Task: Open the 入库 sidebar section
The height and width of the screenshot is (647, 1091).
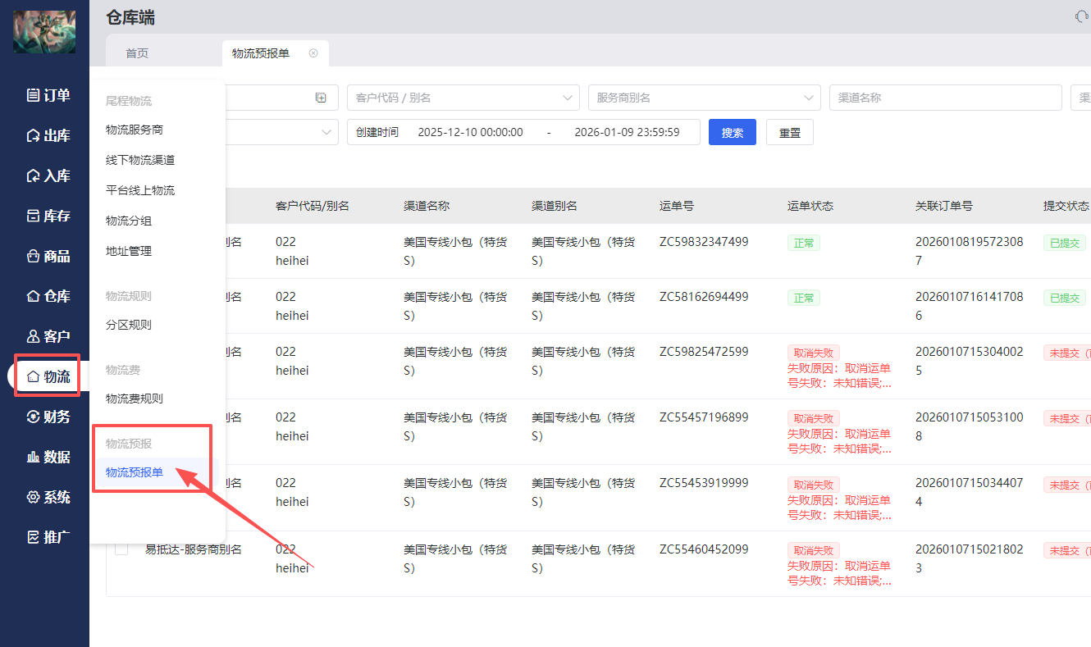Action: 48,175
